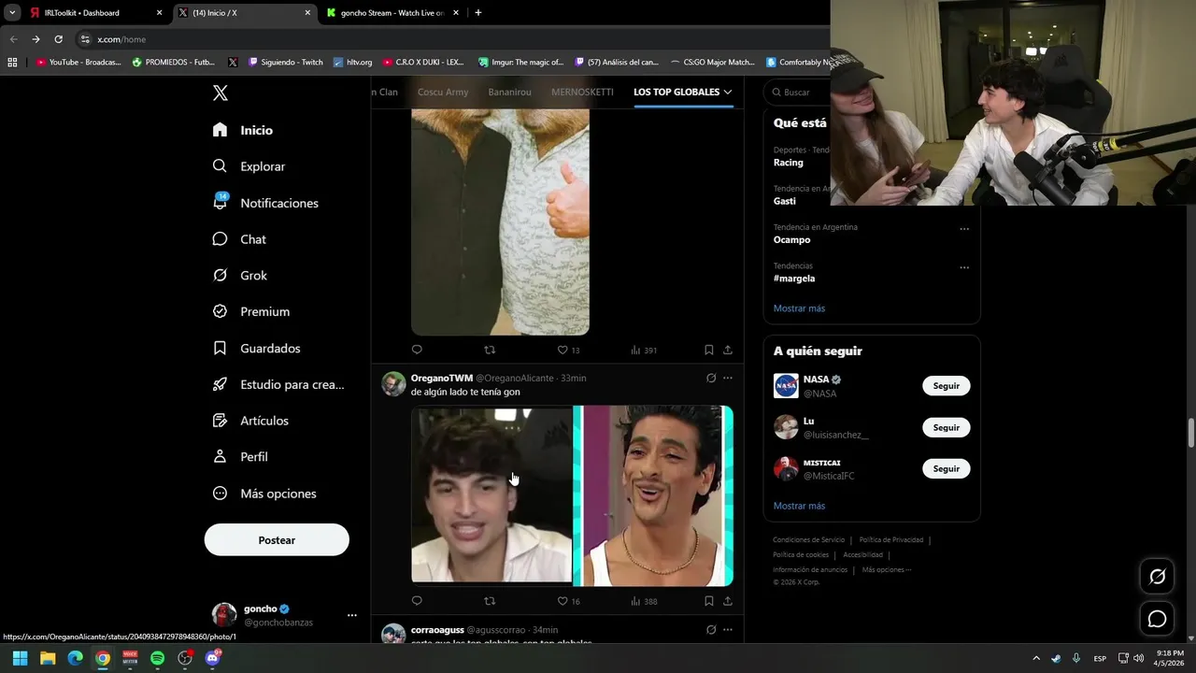The width and height of the screenshot is (1196, 673).
Task: Switch to Bananirou tab
Action: pos(509,92)
